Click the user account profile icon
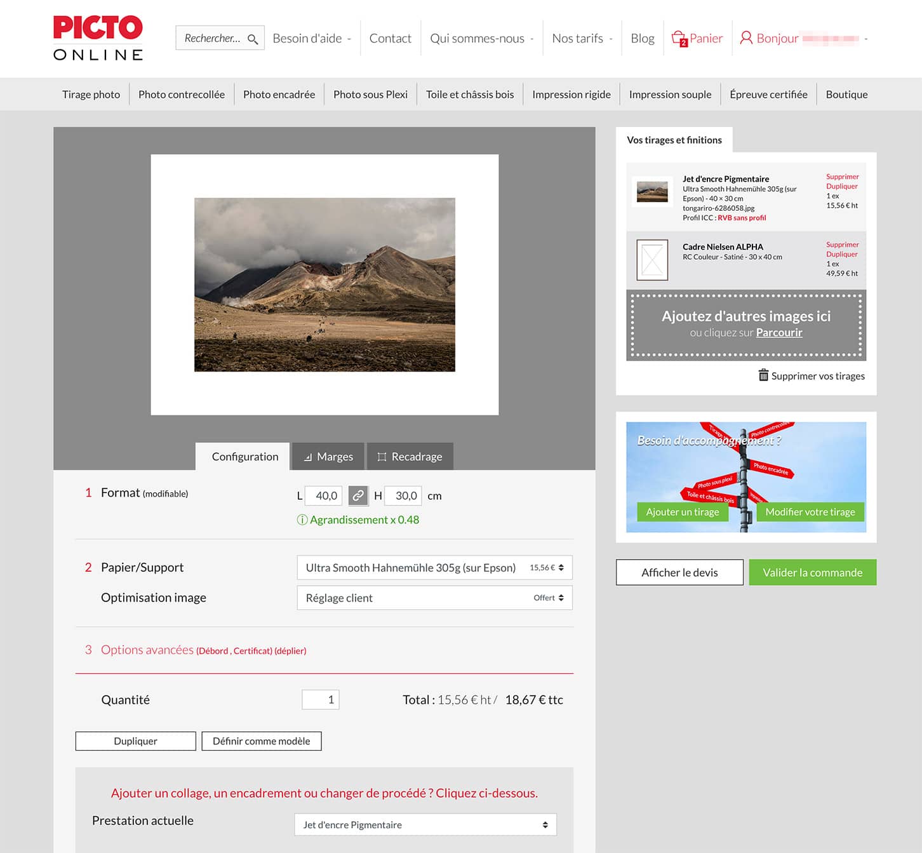Screen dimensions: 922x853 (x=746, y=38)
